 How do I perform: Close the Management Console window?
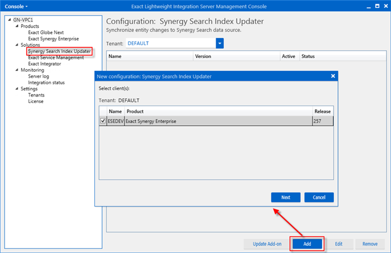tap(386, 6)
